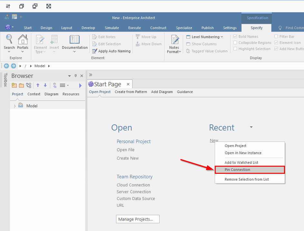Toggle the Filter Bar checkbox
The image size is (304, 231).
(x=276, y=37)
